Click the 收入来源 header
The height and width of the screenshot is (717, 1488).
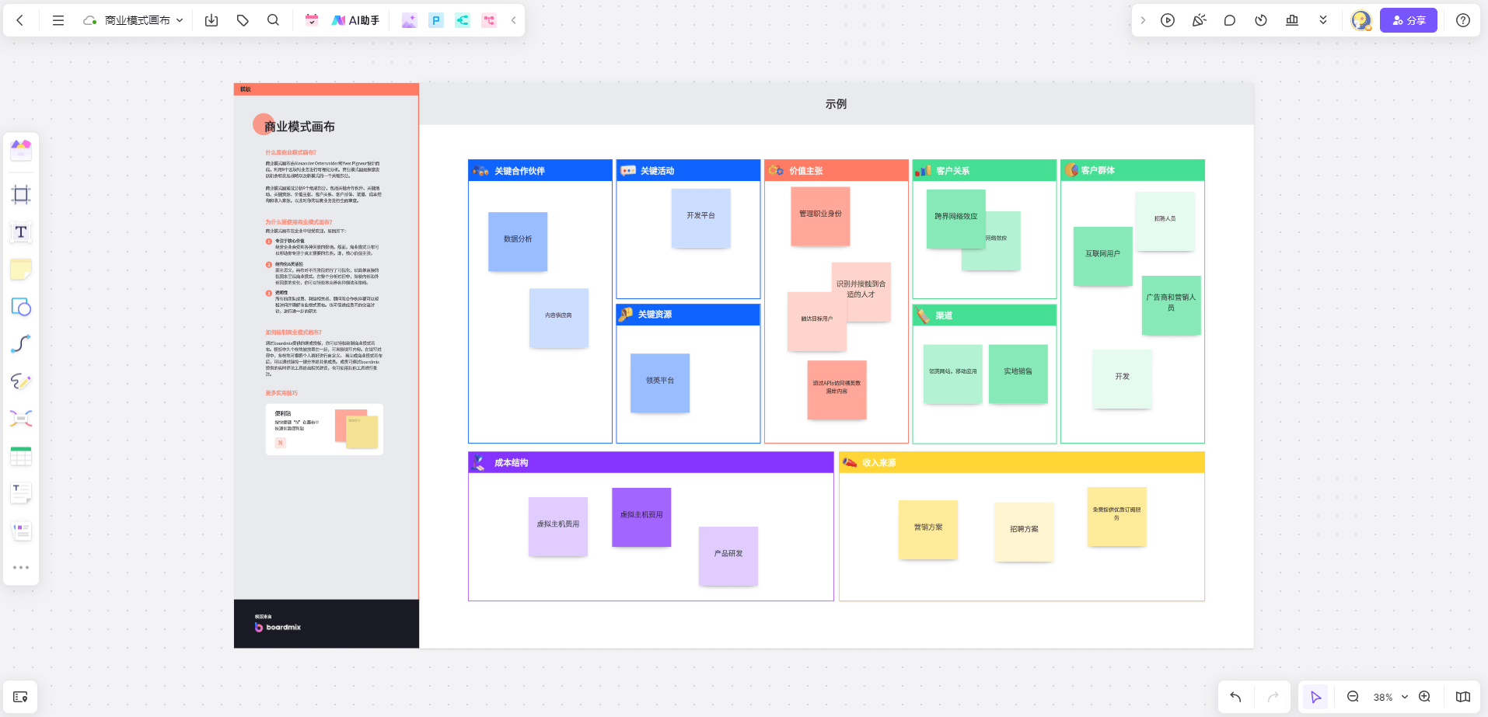(1022, 462)
